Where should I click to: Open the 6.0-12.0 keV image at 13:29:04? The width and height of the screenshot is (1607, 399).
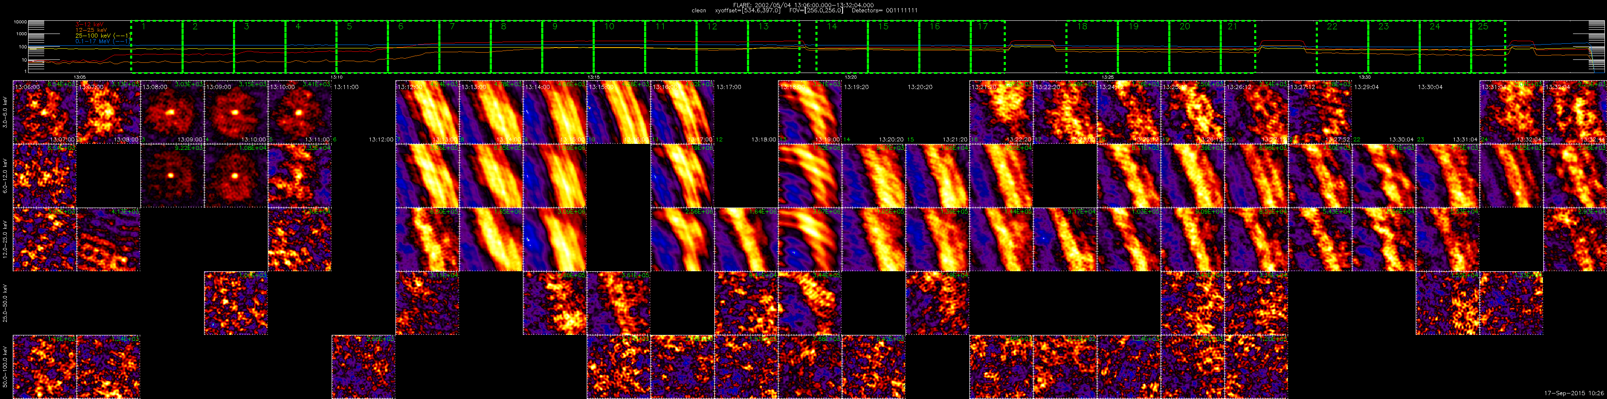(x=1384, y=176)
